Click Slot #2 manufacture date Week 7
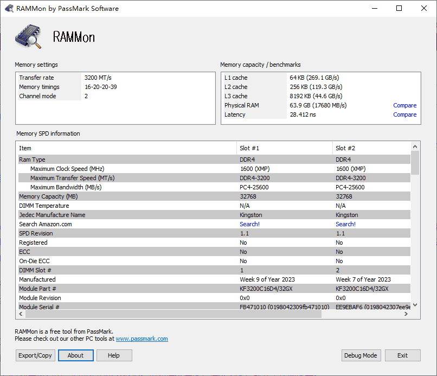The width and height of the screenshot is (437, 376). 363,279
